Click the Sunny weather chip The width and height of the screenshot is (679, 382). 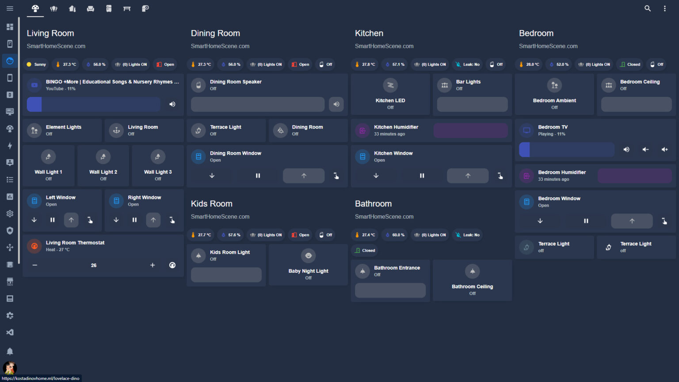pyautogui.click(x=36, y=65)
